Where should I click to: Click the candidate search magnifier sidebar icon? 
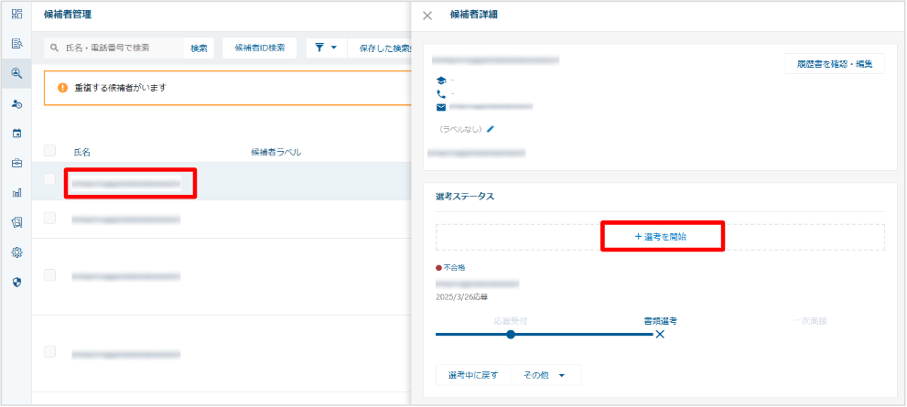click(x=16, y=74)
